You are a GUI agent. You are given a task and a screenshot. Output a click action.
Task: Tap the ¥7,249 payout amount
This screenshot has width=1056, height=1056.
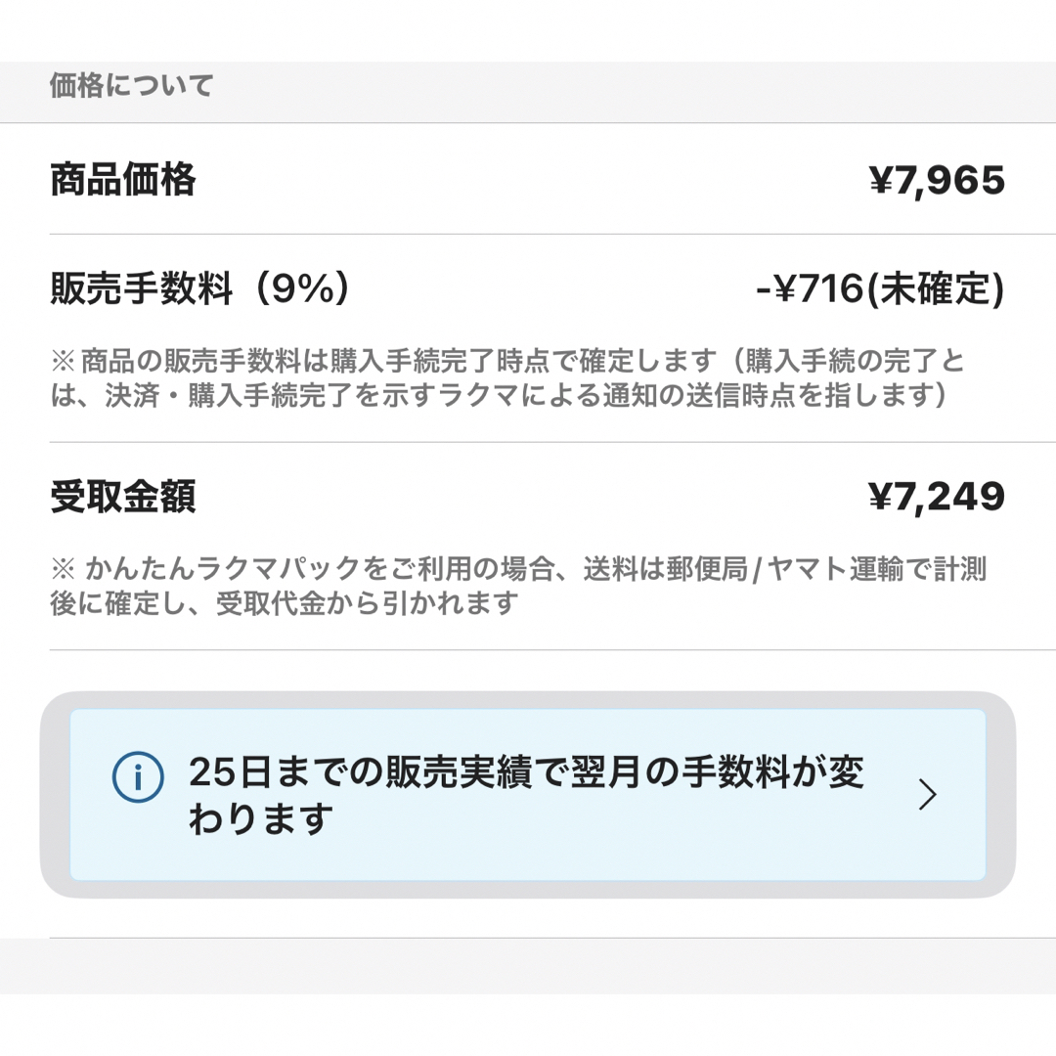coord(937,497)
